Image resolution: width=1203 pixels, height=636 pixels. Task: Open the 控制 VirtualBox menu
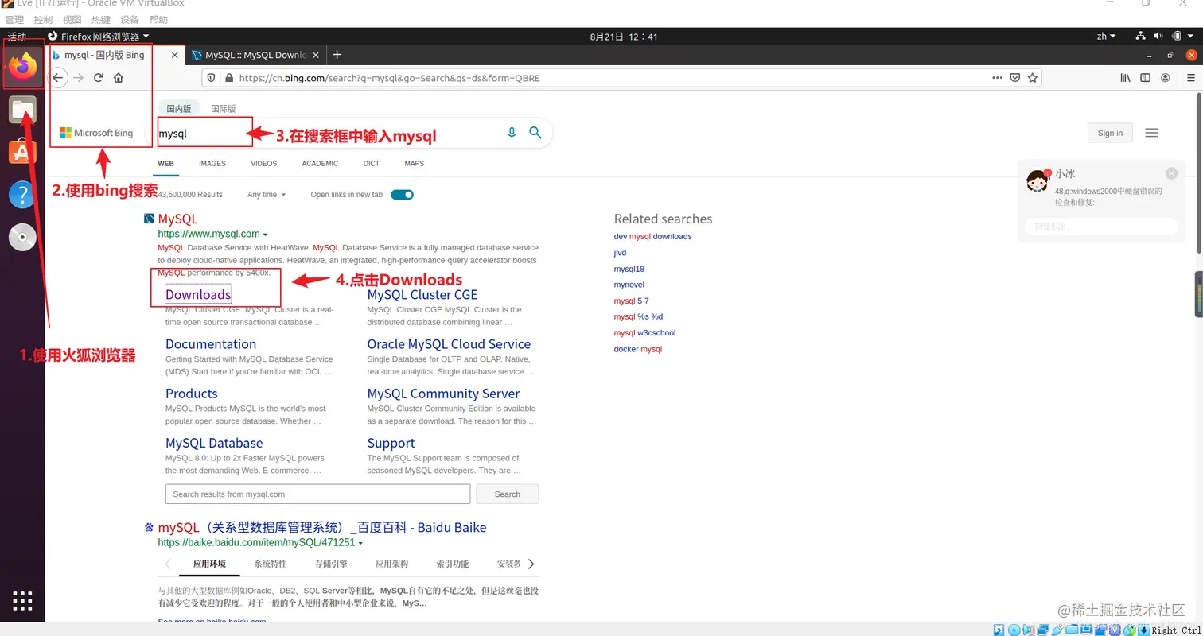[x=43, y=20]
